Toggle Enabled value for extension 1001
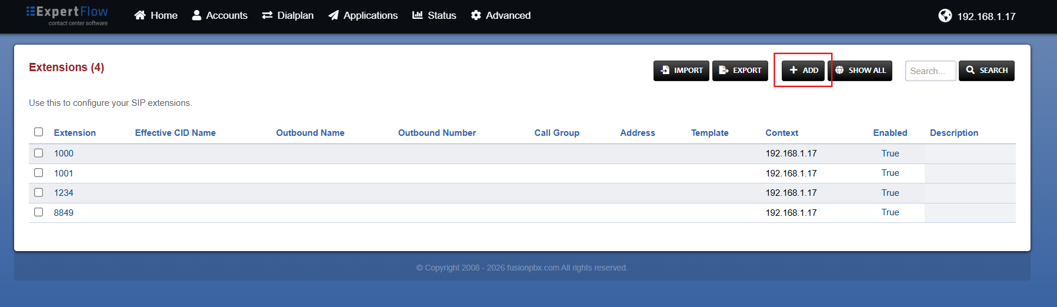Viewport: 1057px width, 307px height. [x=890, y=173]
